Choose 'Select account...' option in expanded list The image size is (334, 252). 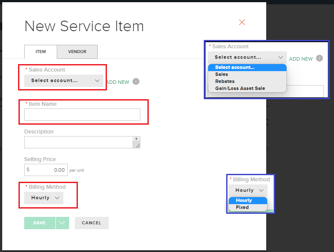(x=247, y=67)
